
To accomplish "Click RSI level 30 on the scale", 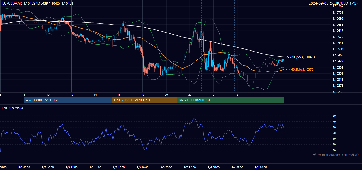I will pos(334,144).
